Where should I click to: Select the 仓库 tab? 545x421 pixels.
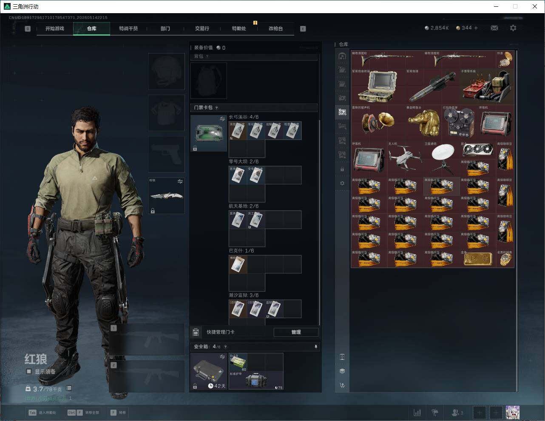pos(91,28)
